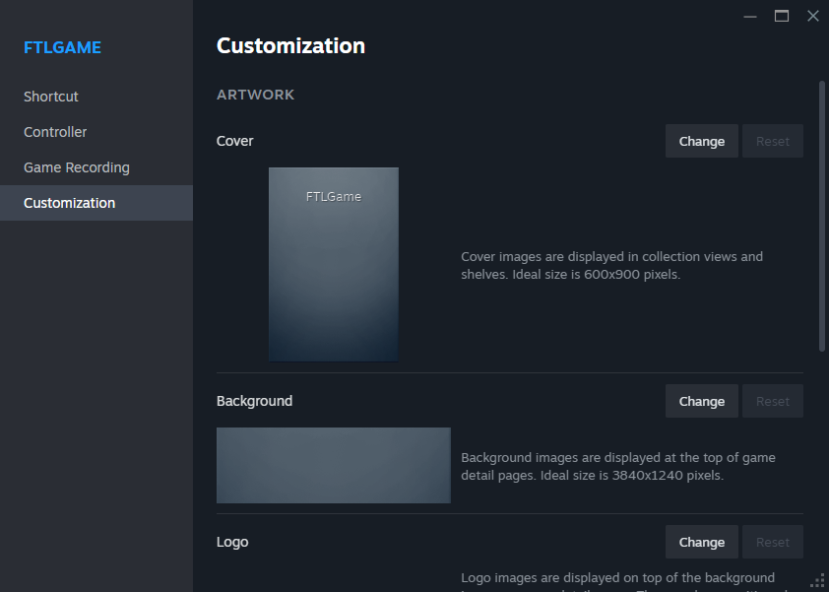829x592 pixels.
Task: Click the ARTWORK section heading
Action: coord(255,95)
